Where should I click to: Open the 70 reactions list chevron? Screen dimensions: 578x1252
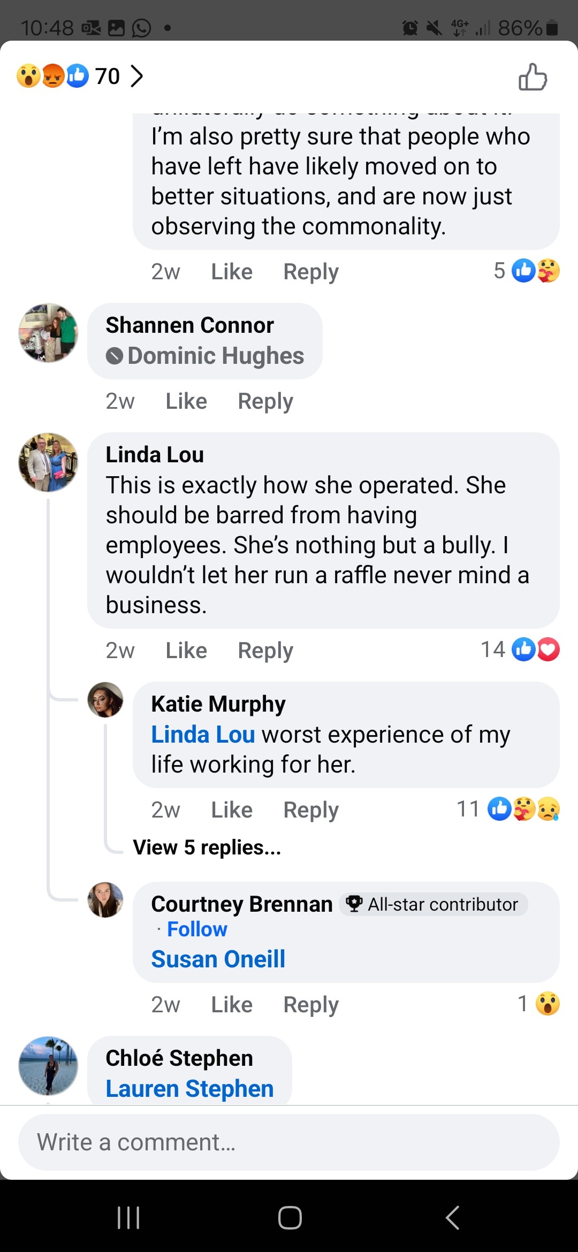(x=137, y=76)
